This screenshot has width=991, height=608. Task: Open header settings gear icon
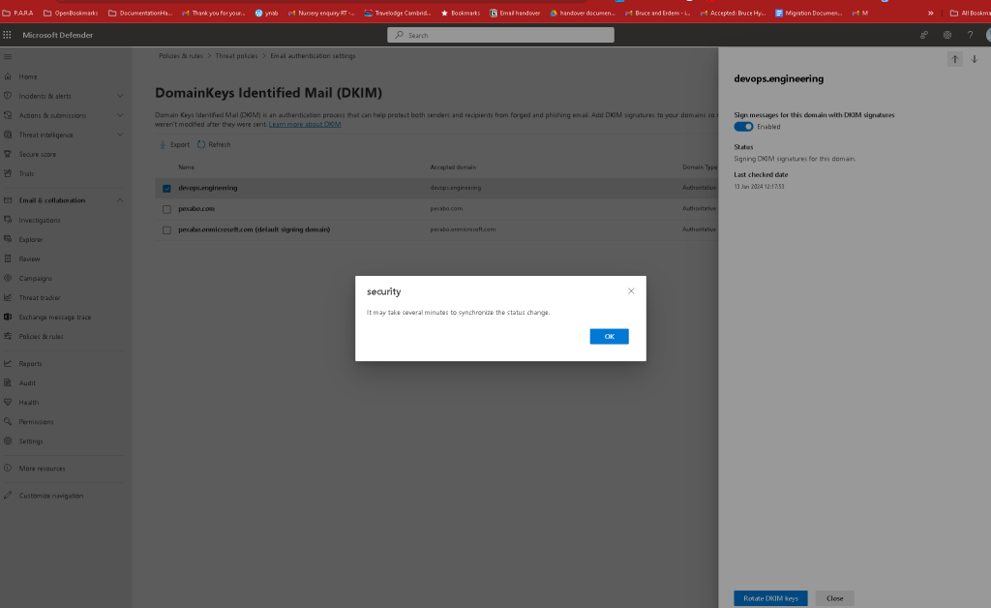[x=946, y=35]
